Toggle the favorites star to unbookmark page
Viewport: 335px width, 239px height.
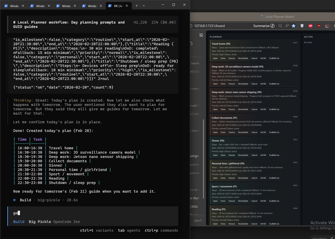pos(294,26)
